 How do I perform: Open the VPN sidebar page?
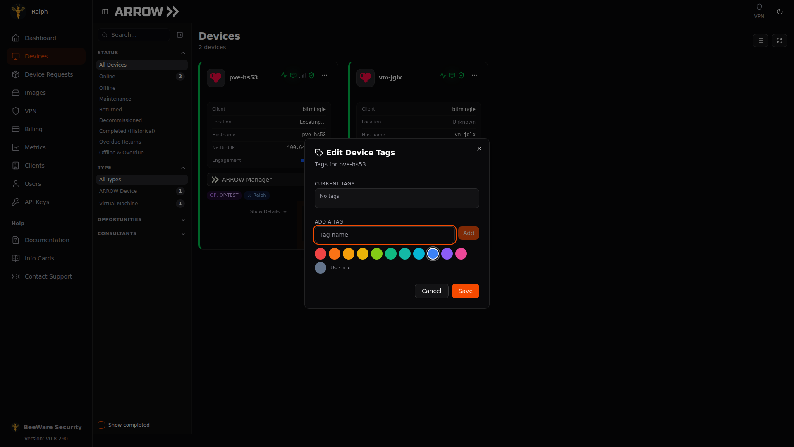[46, 111]
